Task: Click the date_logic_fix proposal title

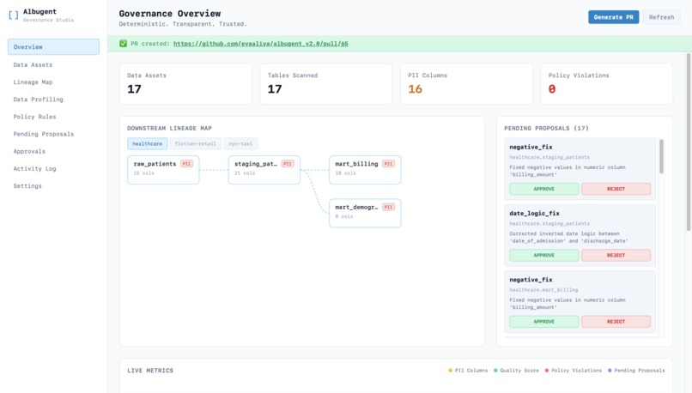Action: (534, 214)
